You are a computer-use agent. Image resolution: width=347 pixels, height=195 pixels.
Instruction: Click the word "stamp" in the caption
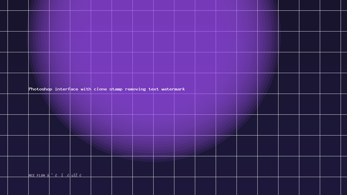click(x=116, y=89)
